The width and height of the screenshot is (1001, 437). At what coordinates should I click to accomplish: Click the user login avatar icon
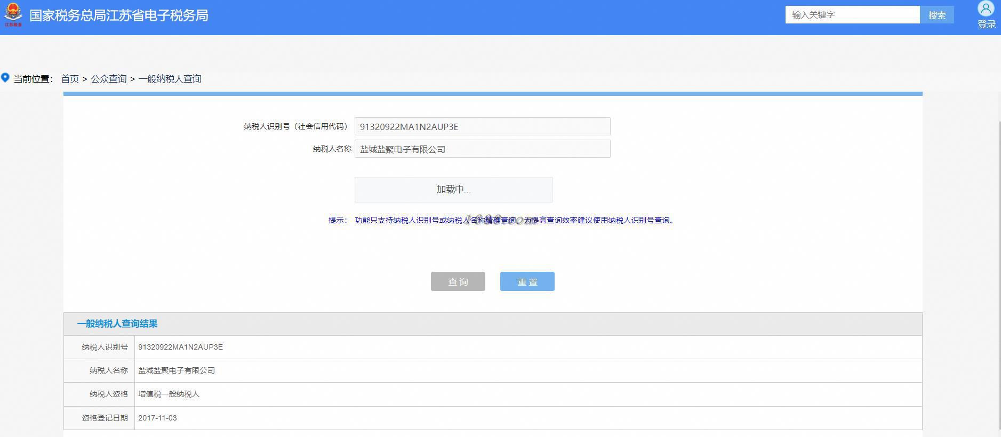pos(986,9)
